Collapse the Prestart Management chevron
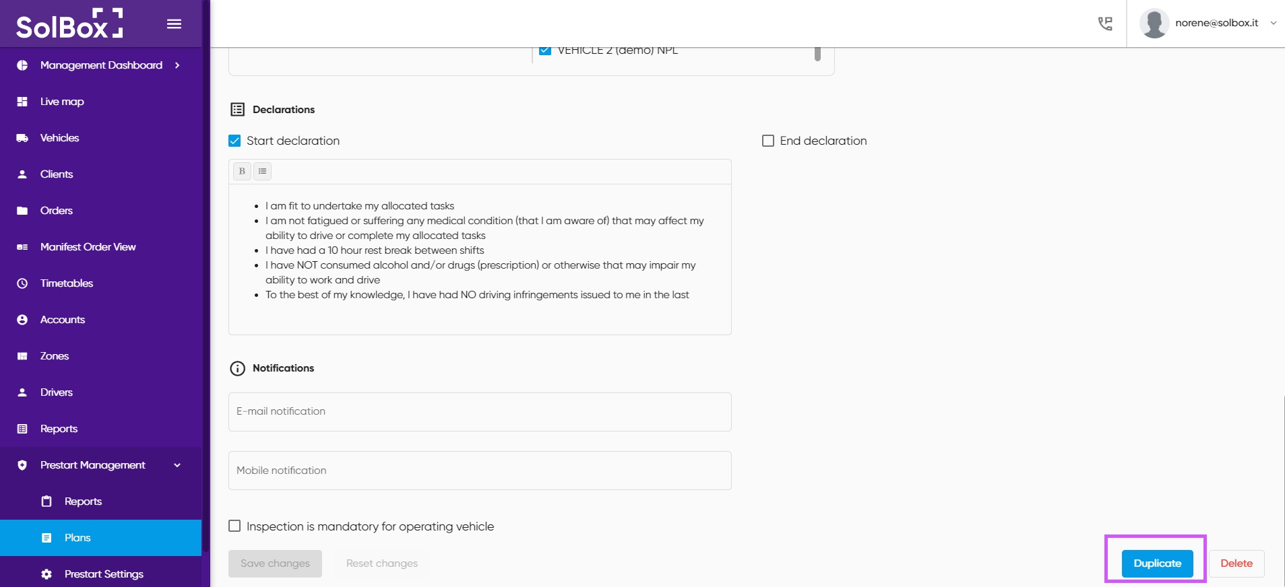Image resolution: width=1285 pixels, height=587 pixels. pyautogui.click(x=177, y=465)
